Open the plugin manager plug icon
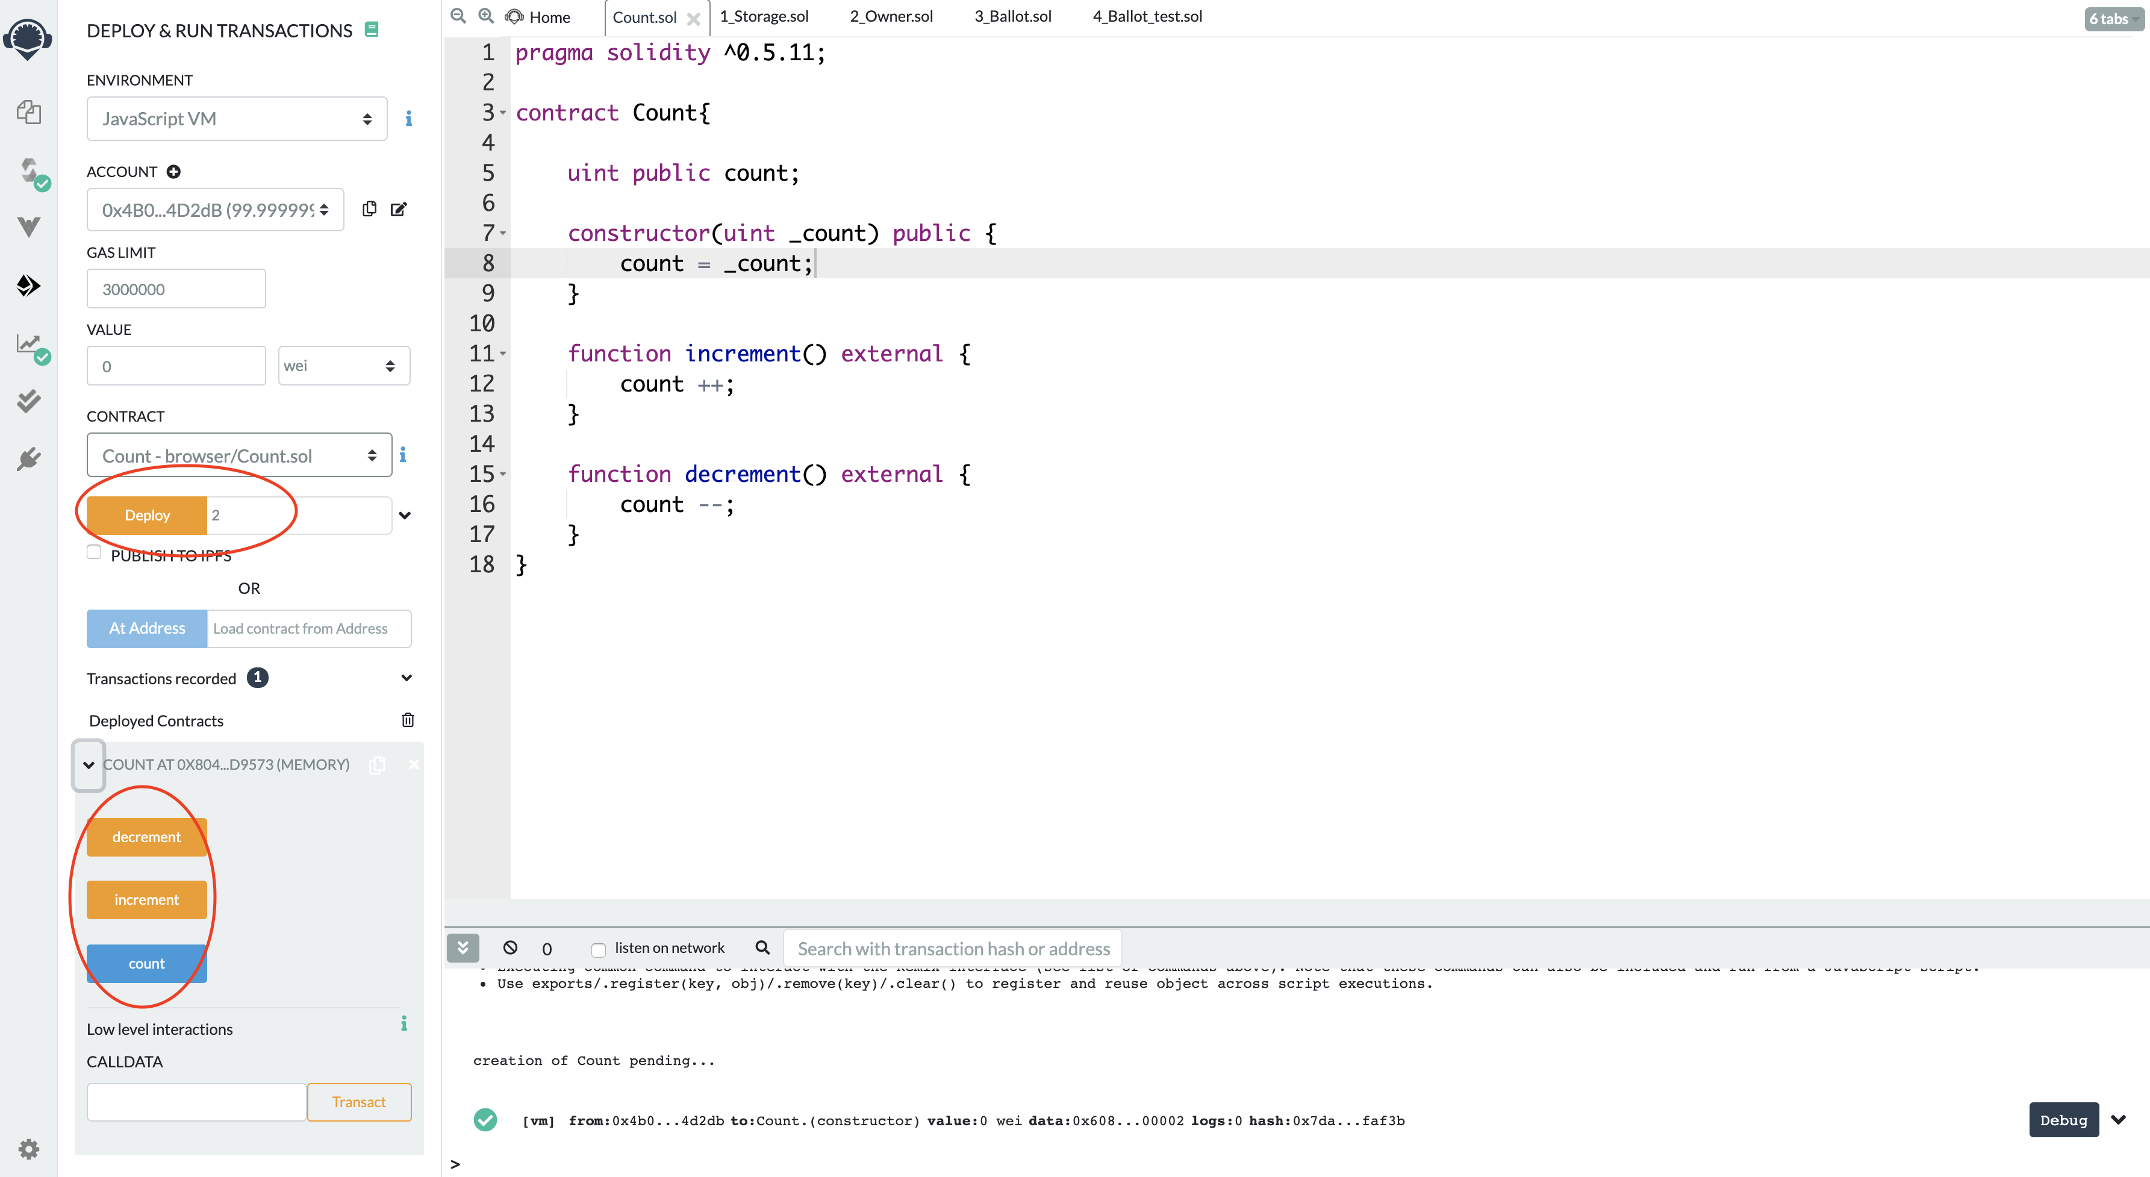Image resolution: width=2150 pixels, height=1177 pixels. (28, 459)
